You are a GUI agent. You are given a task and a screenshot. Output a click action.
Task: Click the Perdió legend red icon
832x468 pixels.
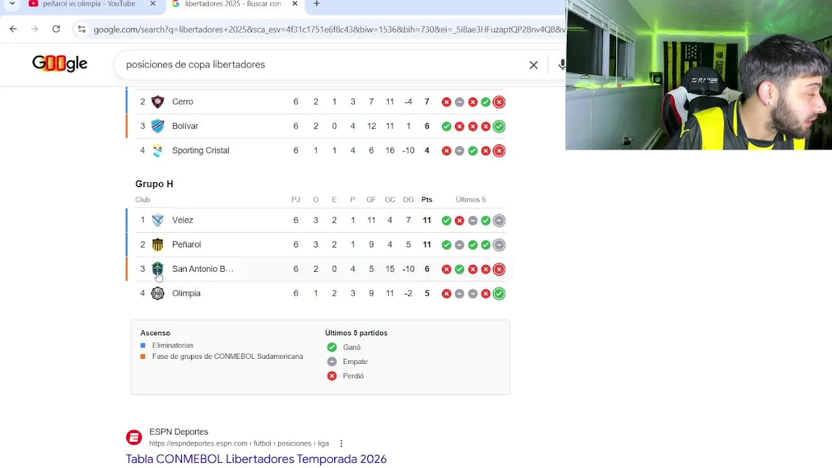point(332,376)
